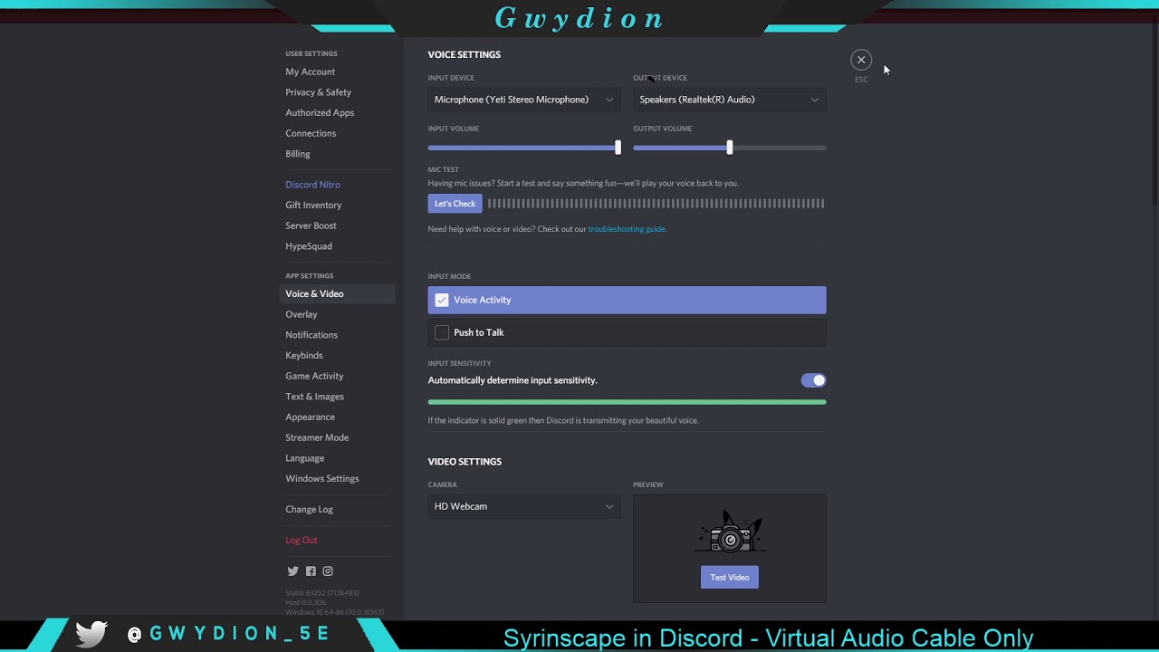1159x652 pixels.
Task: Start mic test with Let's Check
Action: (455, 204)
